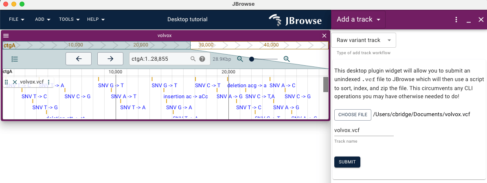Select the deletion acg -> a variant
The height and width of the screenshot is (183, 487).
(x=247, y=86)
